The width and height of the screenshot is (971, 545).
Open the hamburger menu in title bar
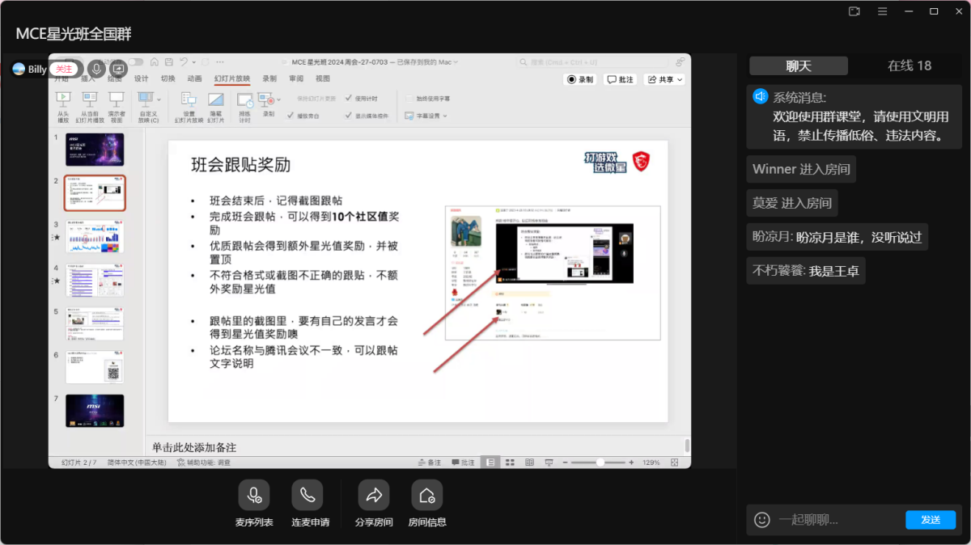pos(883,11)
